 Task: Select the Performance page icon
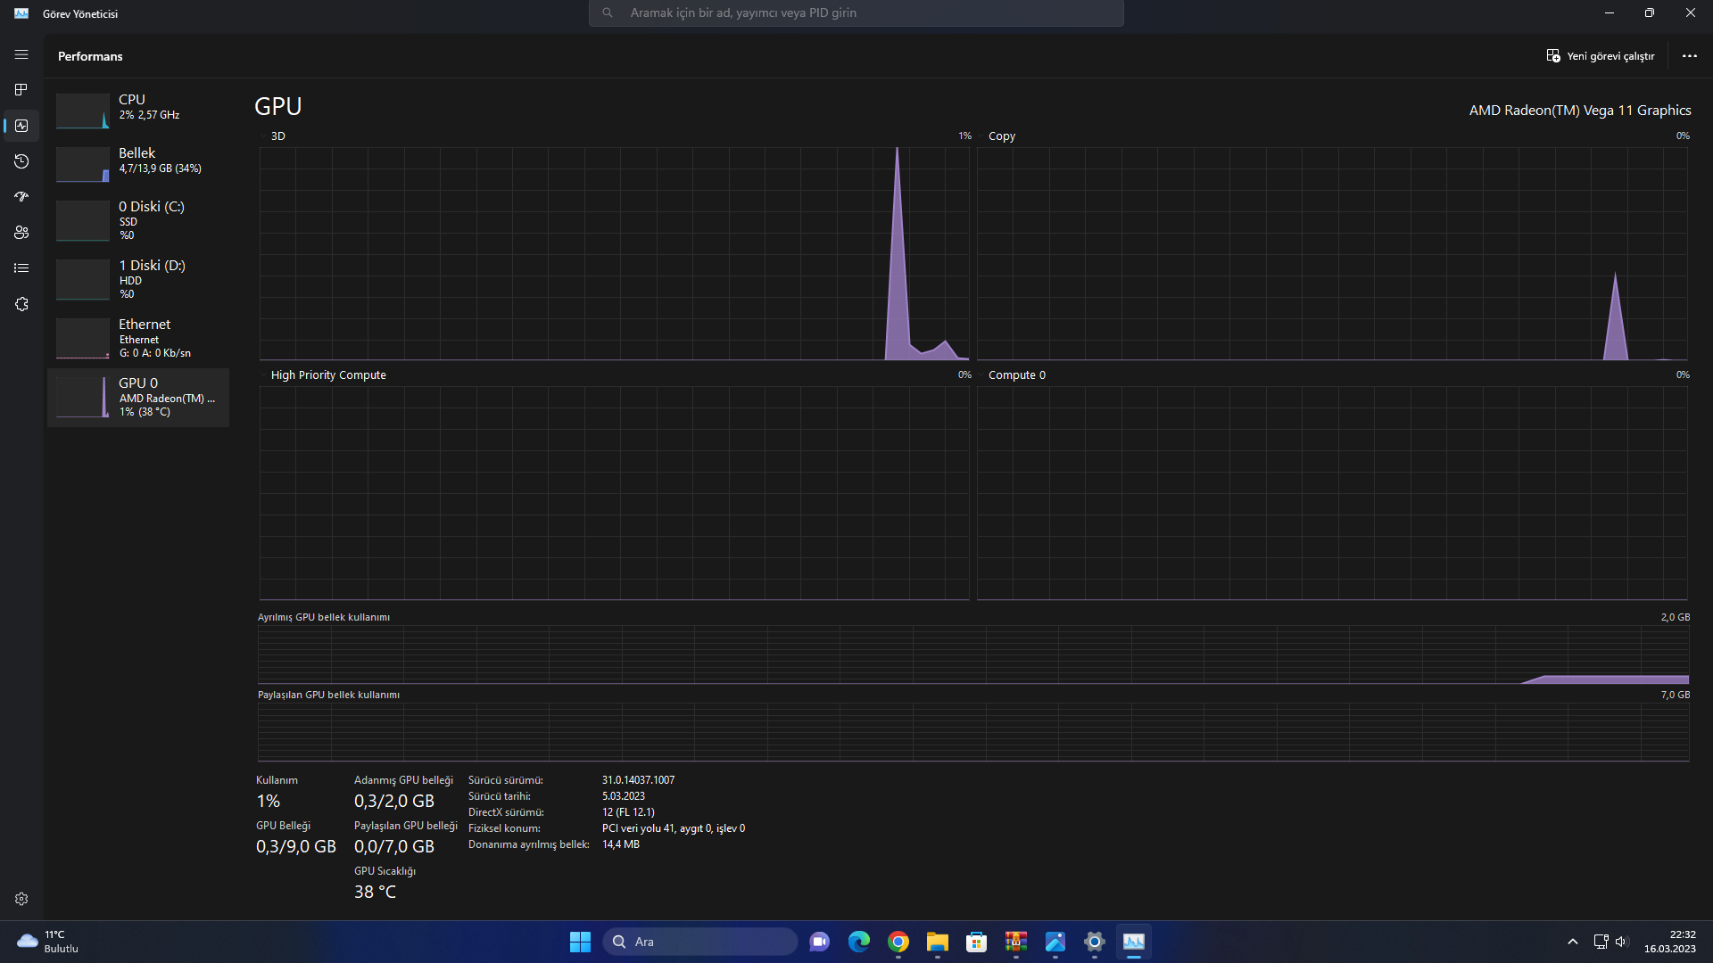pos(21,126)
